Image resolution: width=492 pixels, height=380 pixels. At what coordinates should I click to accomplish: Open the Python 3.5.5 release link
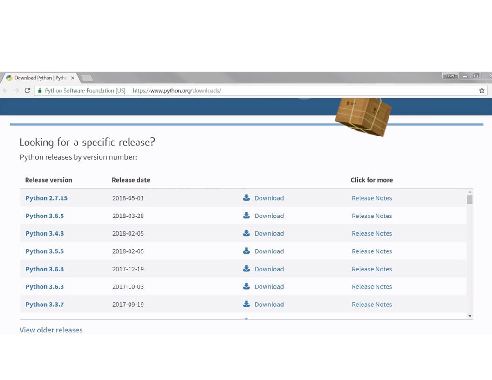45,251
